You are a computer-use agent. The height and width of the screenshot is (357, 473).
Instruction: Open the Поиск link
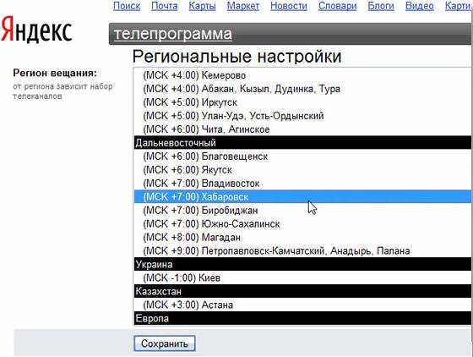(x=127, y=6)
